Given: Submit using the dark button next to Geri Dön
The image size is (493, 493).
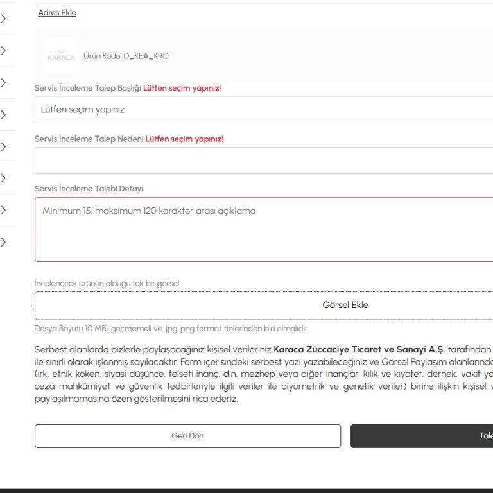Looking at the screenshot, I should pos(422,436).
